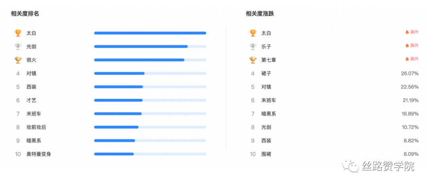
Task: Click the 相关度涨跌 section heading
Action: tap(260, 13)
